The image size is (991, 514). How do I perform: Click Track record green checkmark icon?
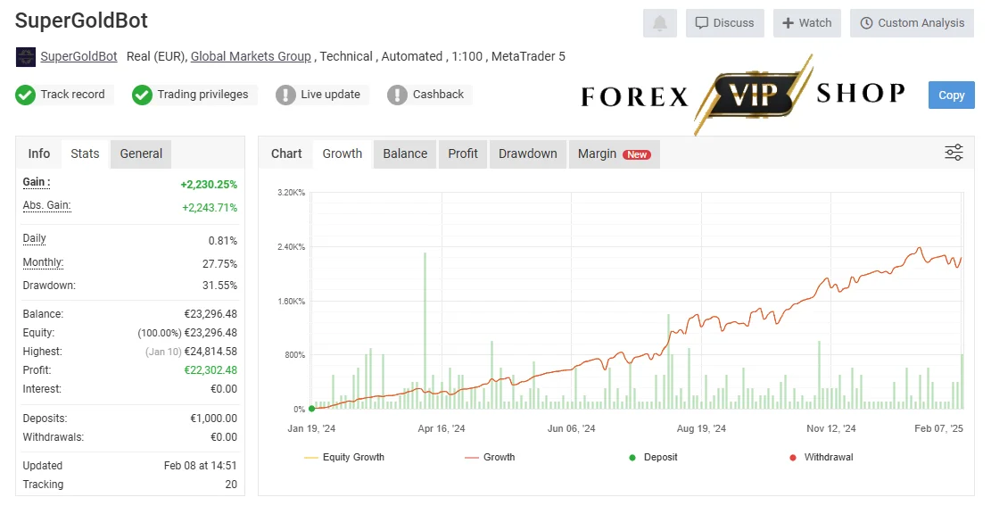(x=25, y=95)
